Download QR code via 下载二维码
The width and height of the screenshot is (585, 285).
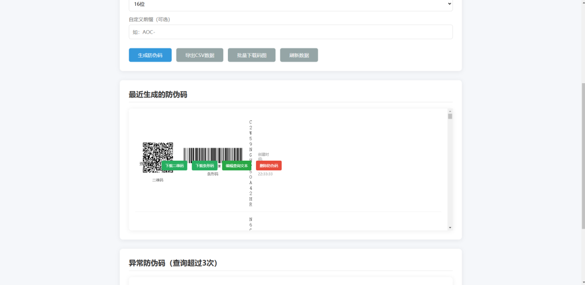174,166
